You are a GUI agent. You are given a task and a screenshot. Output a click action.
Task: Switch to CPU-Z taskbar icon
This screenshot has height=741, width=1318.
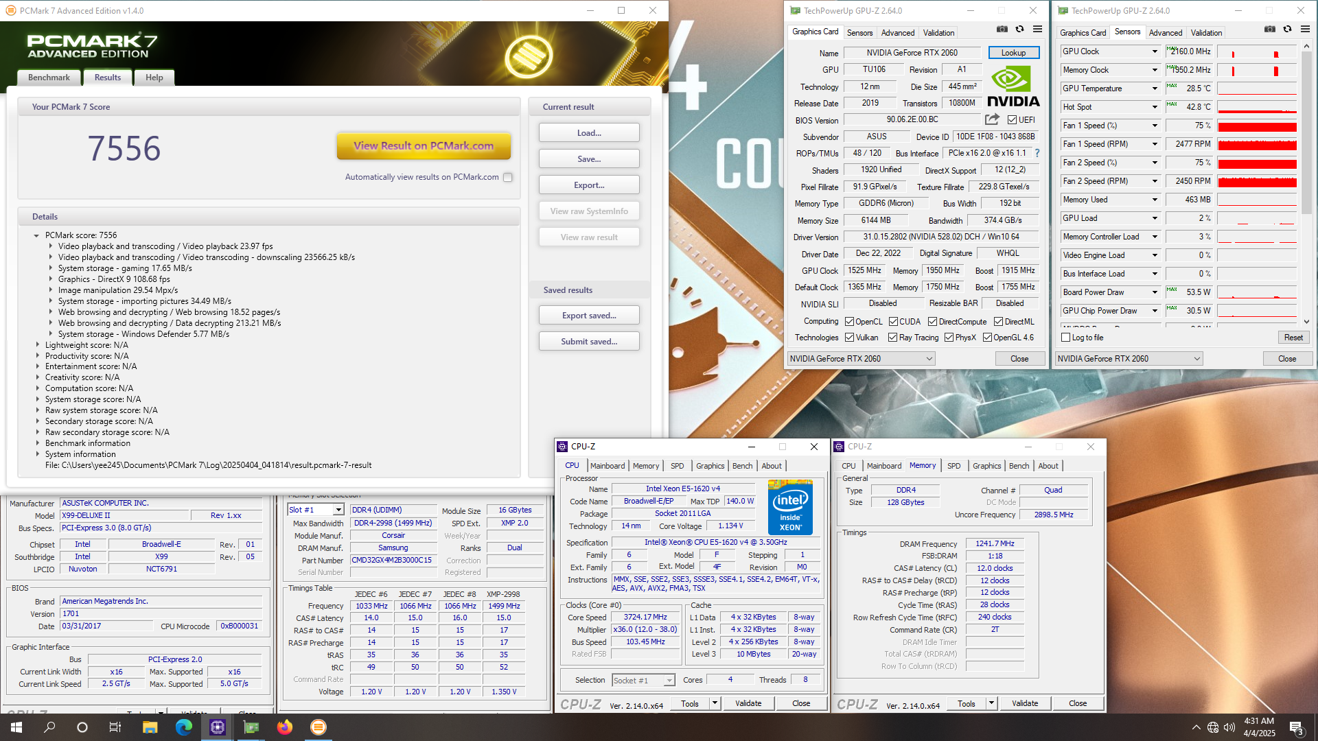coord(218,727)
